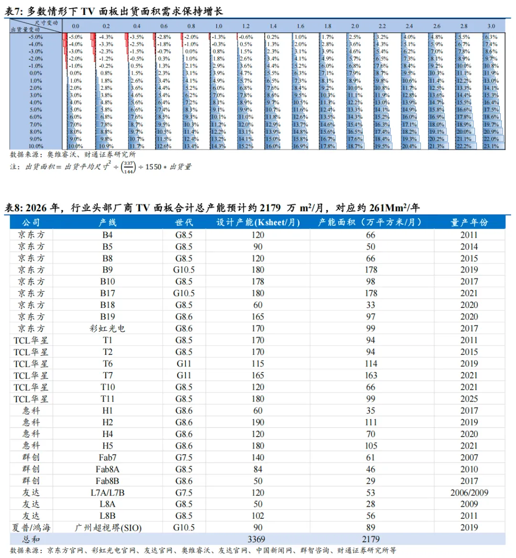Click the 设计产能(Ksheet/月) header
516x558 pixels.
pos(258,222)
